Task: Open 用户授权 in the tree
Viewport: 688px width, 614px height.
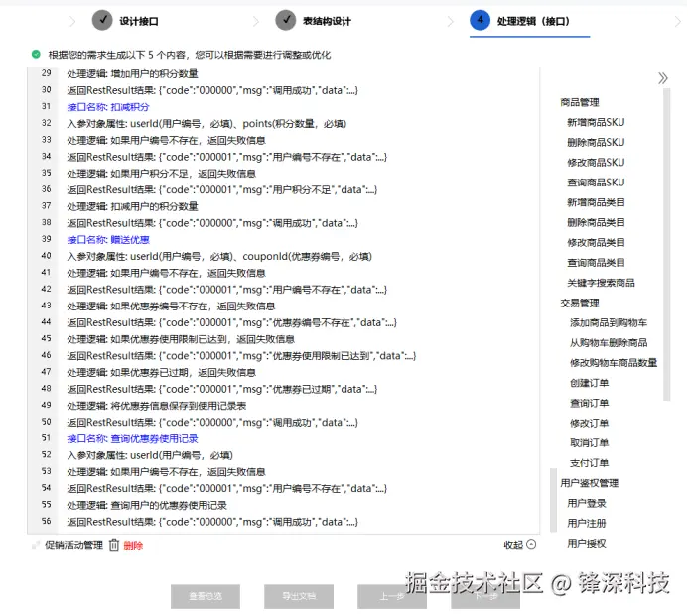Action: click(x=586, y=544)
